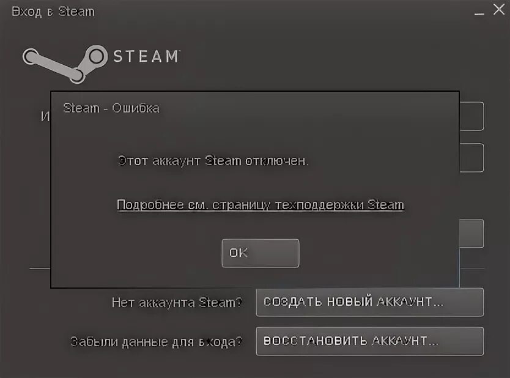Click the partially hidden И label
510x378 pixels.
click(x=45, y=116)
